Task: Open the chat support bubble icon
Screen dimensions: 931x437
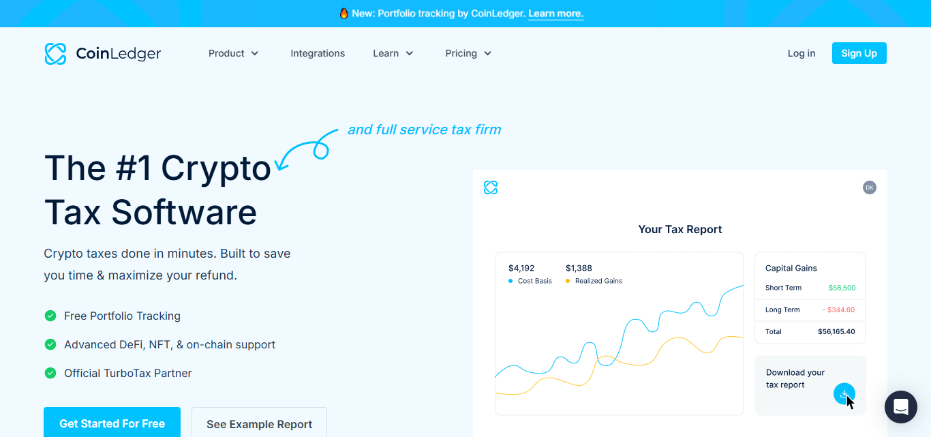Action: click(x=901, y=407)
